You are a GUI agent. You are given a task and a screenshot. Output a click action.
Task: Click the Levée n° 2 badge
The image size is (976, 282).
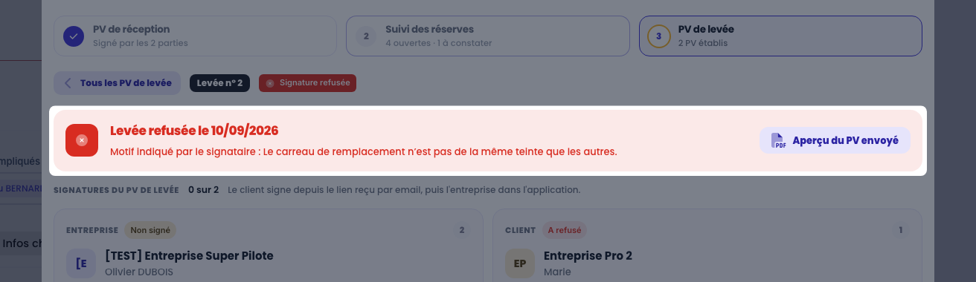219,83
